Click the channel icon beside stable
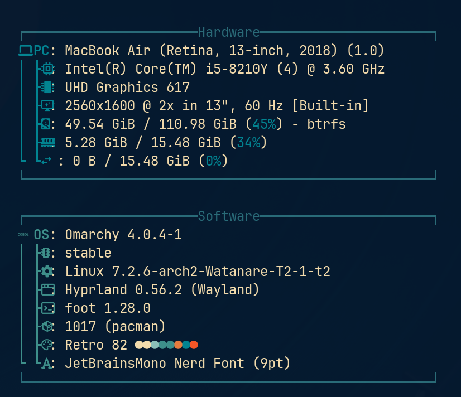 click(46, 253)
